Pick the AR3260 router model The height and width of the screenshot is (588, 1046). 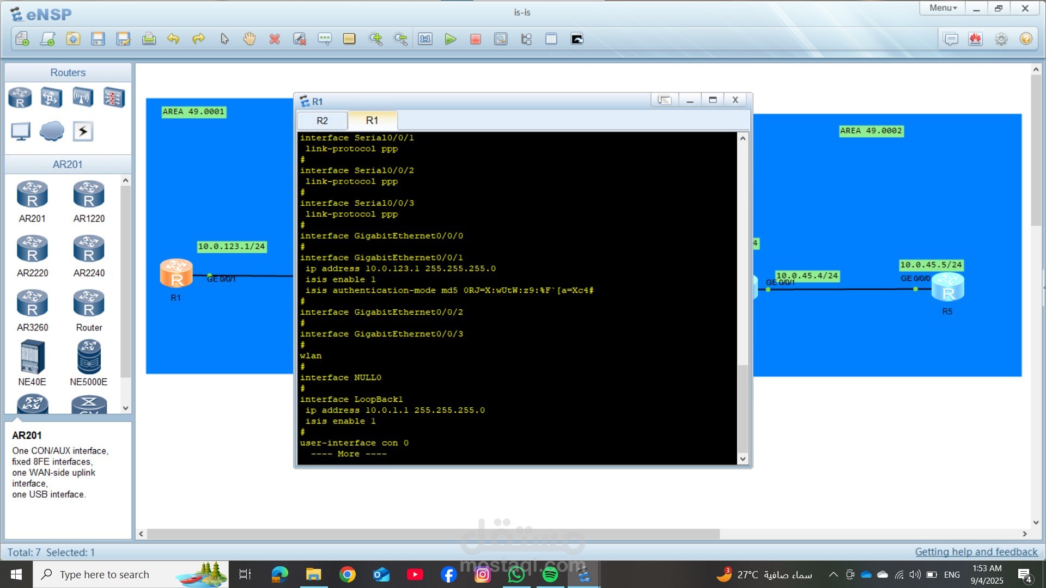pyautogui.click(x=32, y=310)
